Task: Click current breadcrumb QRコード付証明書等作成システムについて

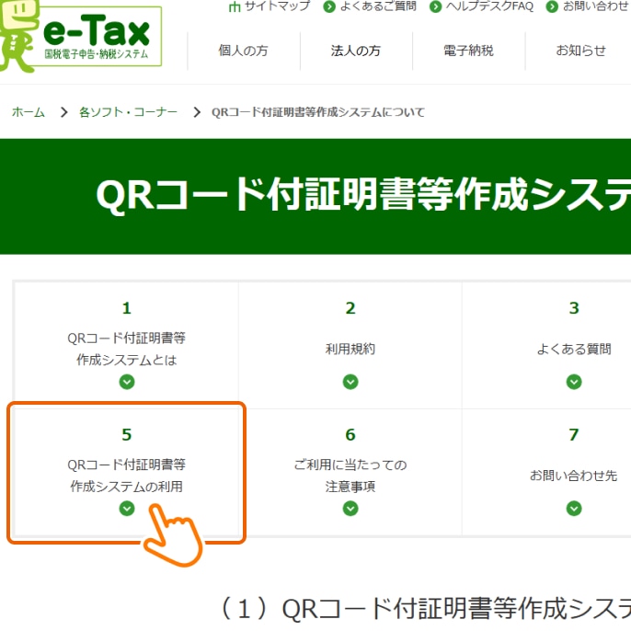Action: coord(318,112)
